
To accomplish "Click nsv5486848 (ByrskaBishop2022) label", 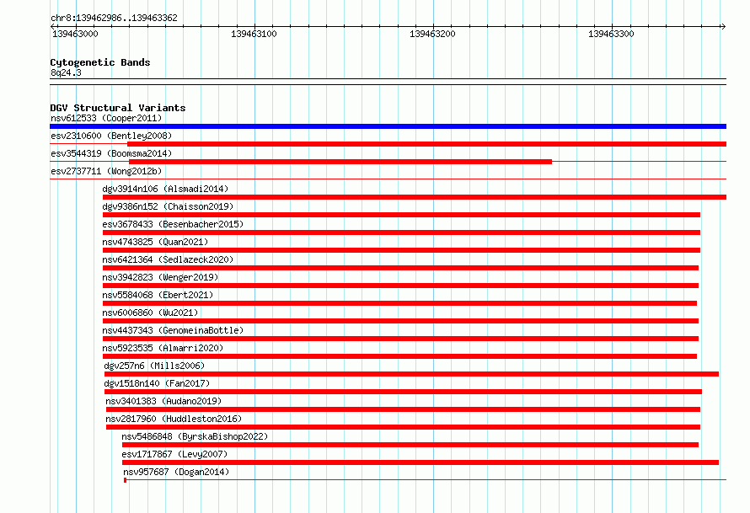I will 195,436.
